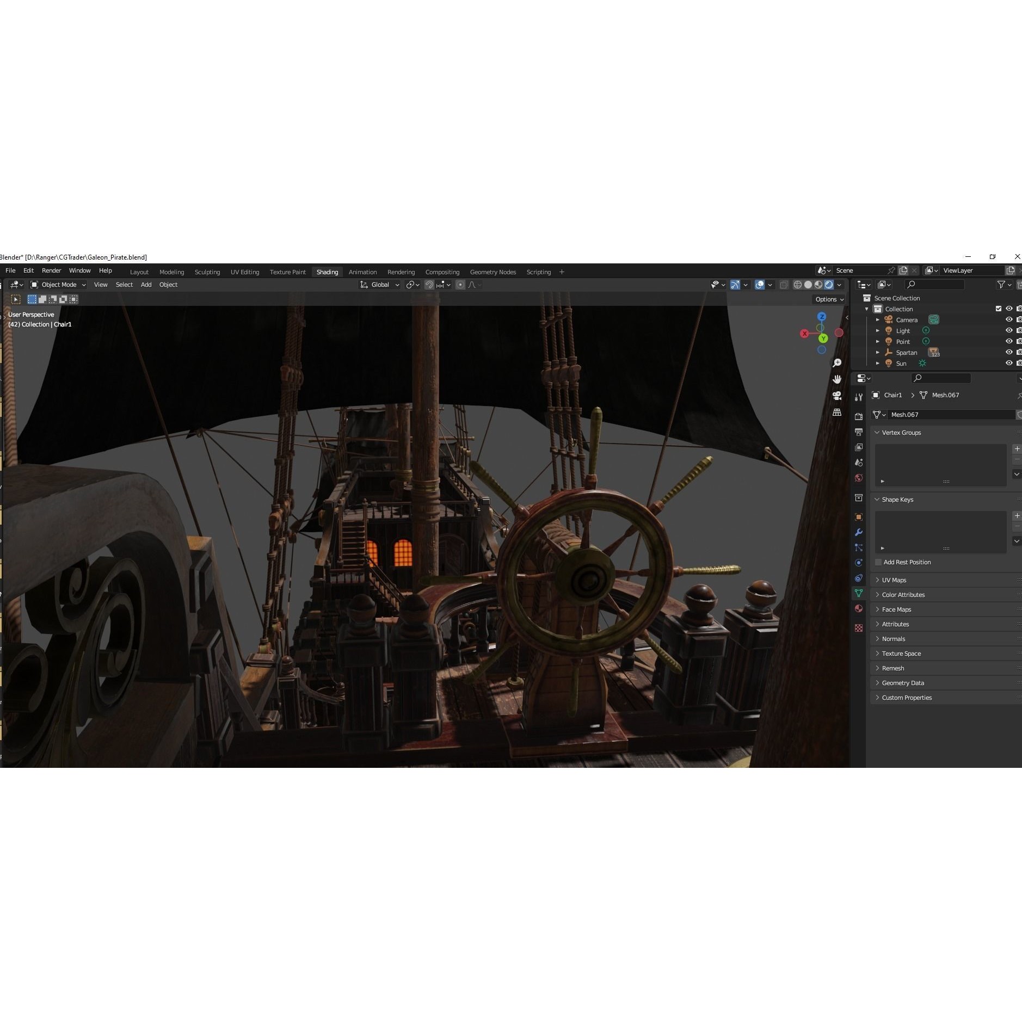Switch viewport to Rendered shading mode
Screen dimensions: 1022x1022
[x=828, y=285]
